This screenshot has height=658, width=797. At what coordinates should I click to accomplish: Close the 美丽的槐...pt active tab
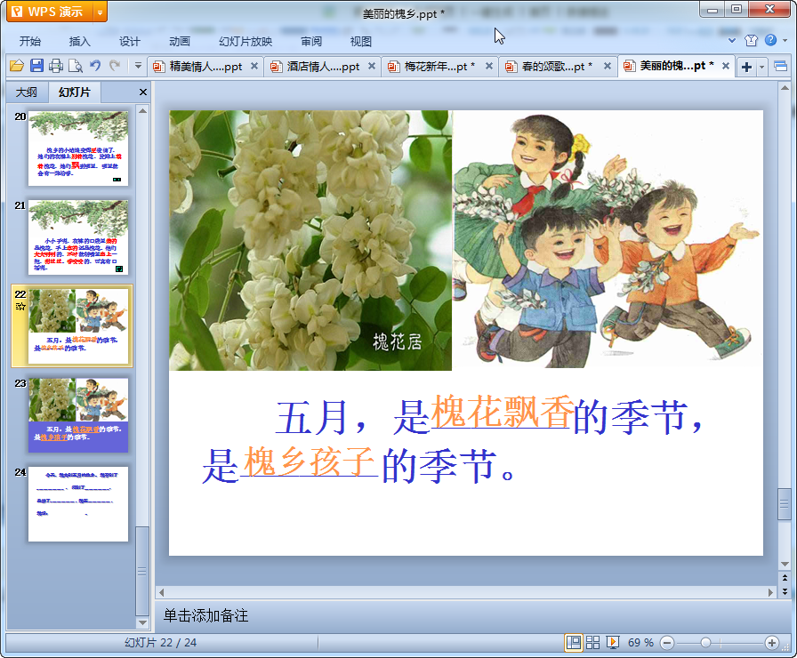click(x=726, y=66)
